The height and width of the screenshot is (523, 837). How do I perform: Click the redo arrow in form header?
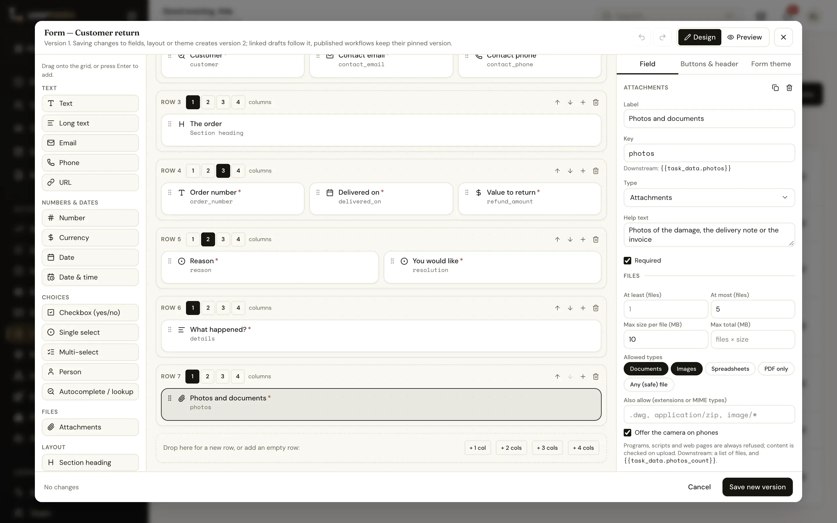coord(662,37)
